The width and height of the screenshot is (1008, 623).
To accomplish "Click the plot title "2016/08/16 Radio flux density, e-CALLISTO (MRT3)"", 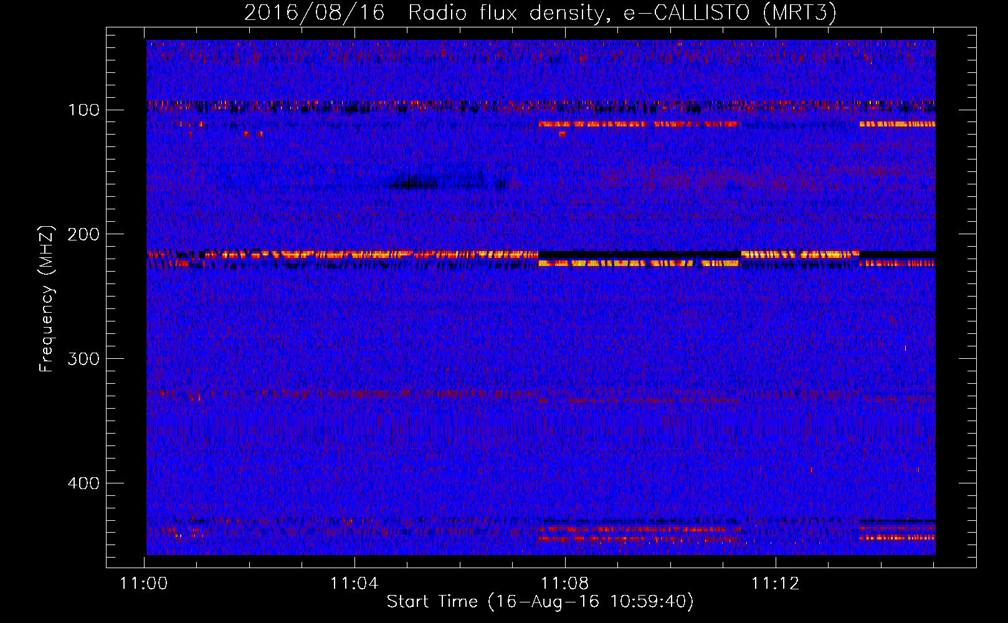I will click(x=540, y=12).
